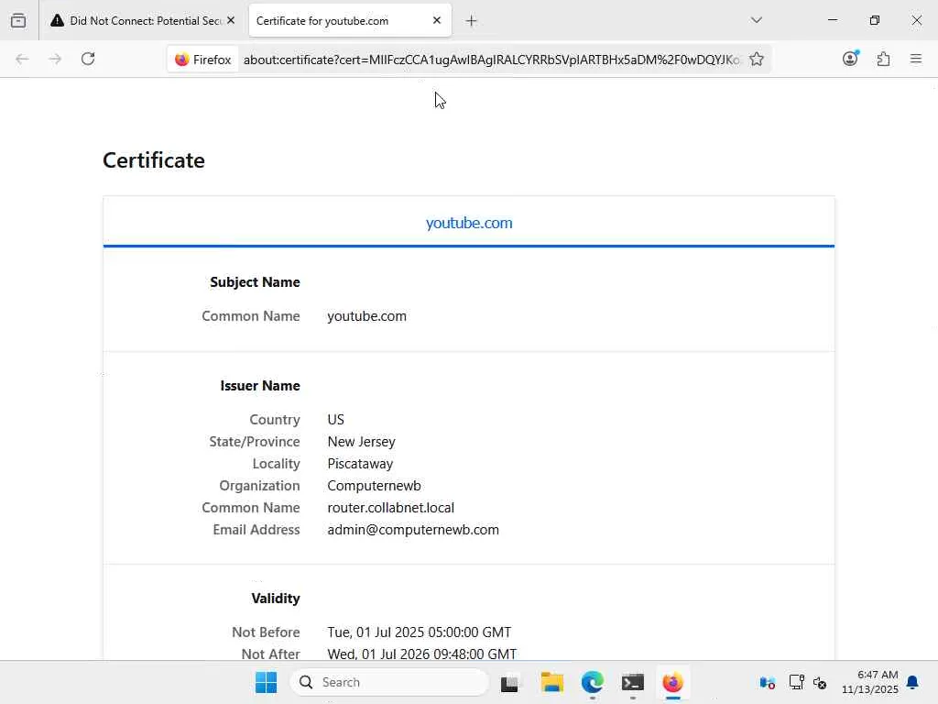Expand the list all tabs chevron
Screen dimensions: 938x704
(756, 20)
